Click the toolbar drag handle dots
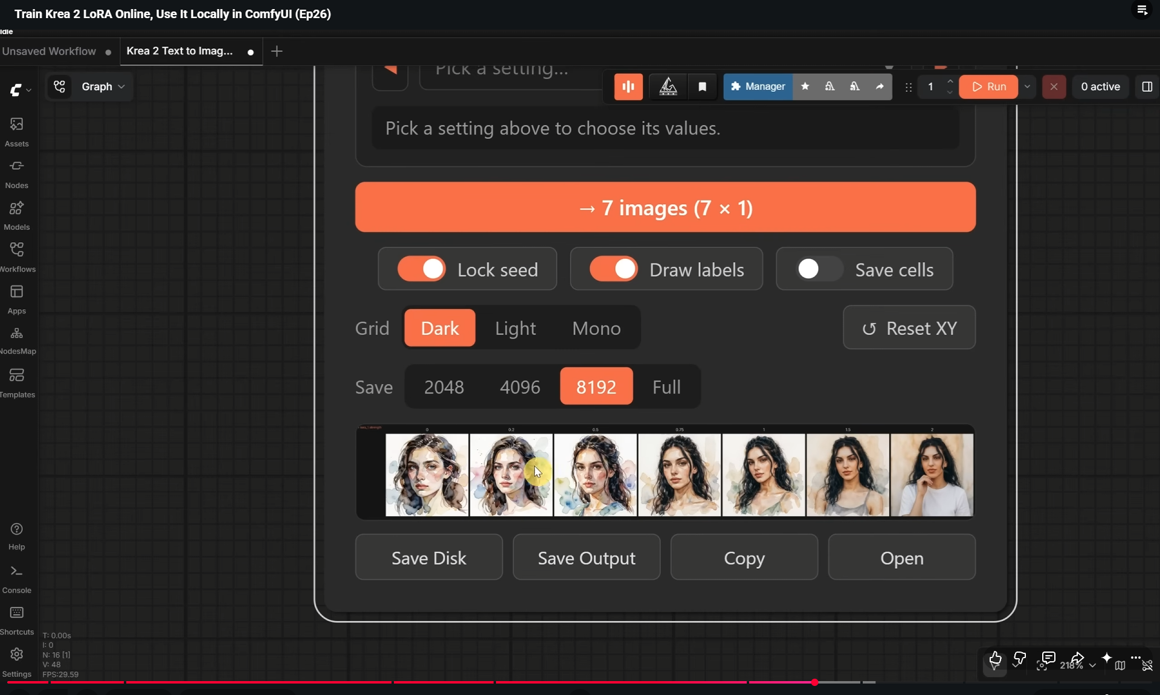 [908, 87]
